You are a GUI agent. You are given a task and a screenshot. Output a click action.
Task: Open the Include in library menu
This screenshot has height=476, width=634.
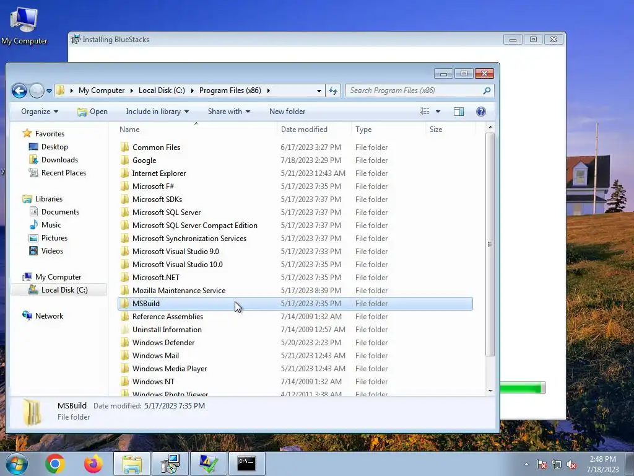click(157, 112)
